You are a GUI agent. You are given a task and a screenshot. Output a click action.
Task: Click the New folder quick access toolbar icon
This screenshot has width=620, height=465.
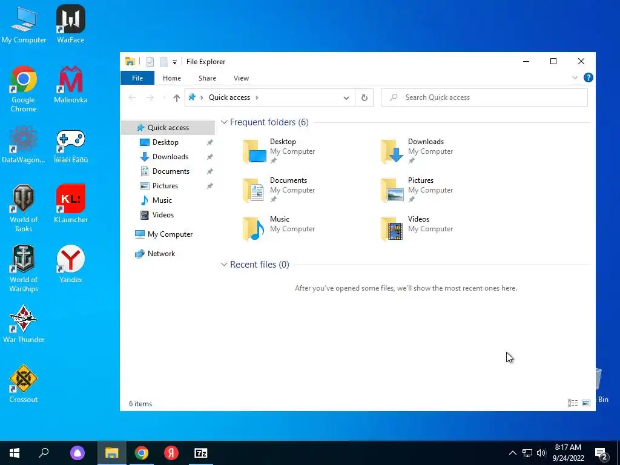[x=163, y=62]
